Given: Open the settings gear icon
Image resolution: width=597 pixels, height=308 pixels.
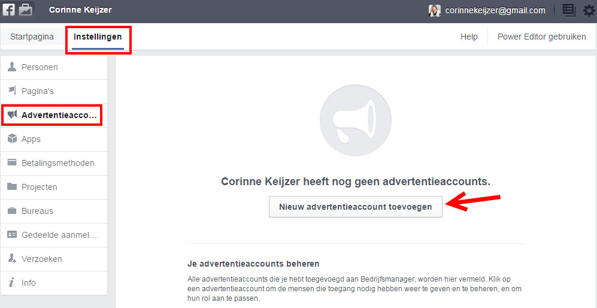Looking at the screenshot, I should (589, 10).
